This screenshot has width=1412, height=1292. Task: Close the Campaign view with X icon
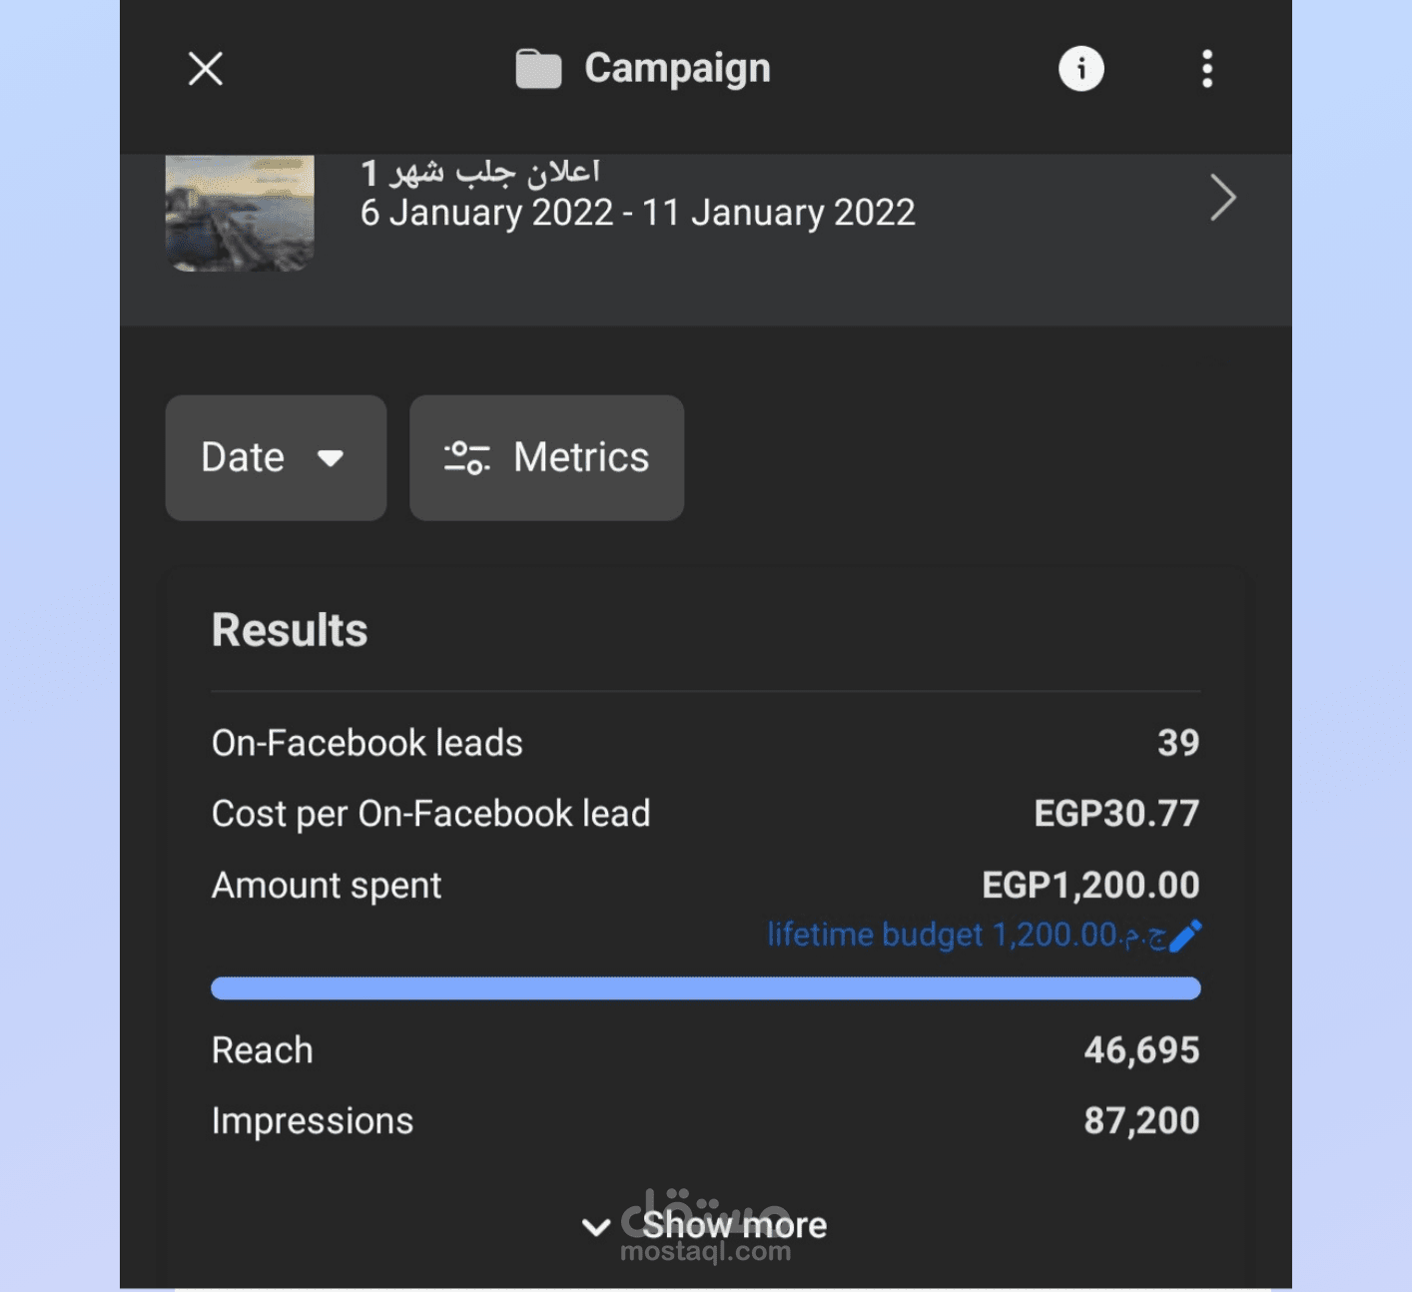point(206,69)
